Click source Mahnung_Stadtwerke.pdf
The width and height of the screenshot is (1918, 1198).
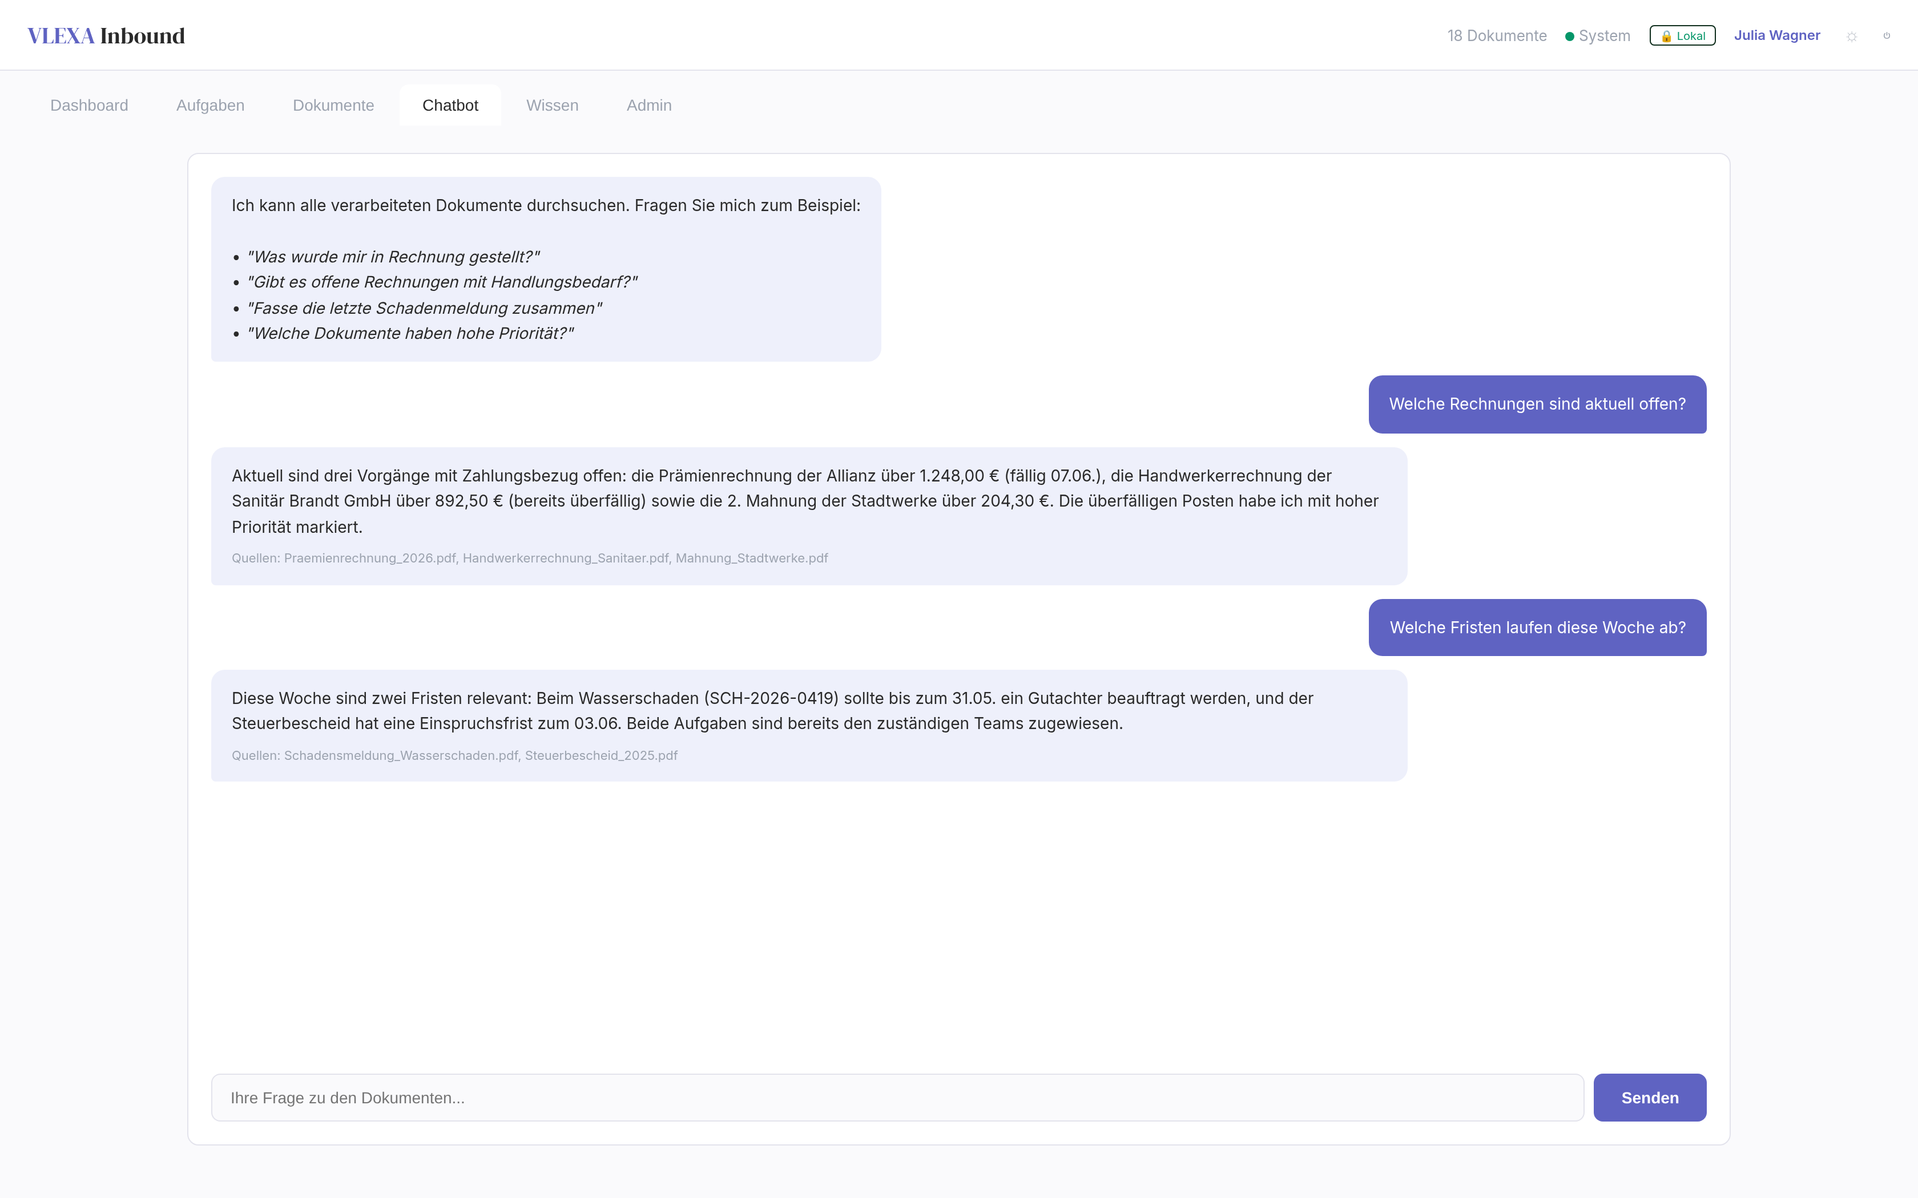tap(751, 558)
